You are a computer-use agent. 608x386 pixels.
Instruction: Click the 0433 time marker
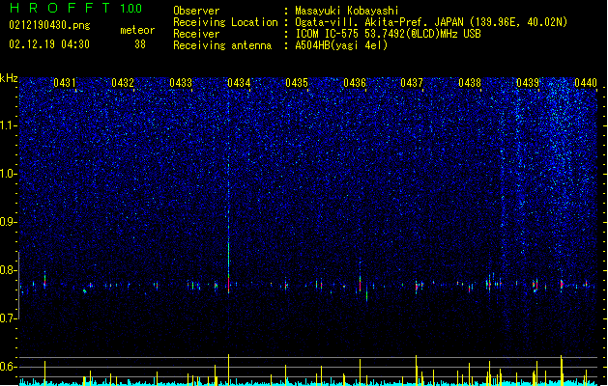(181, 83)
